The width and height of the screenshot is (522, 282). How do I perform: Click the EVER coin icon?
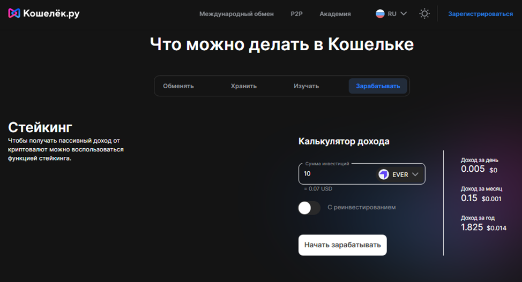click(384, 174)
